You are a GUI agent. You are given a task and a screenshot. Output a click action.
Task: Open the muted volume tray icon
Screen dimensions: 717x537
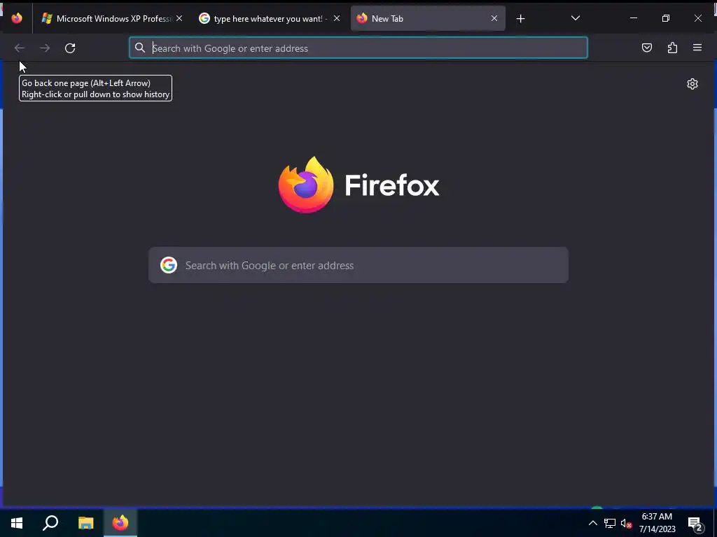pyautogui.click(x=626, y=523)
